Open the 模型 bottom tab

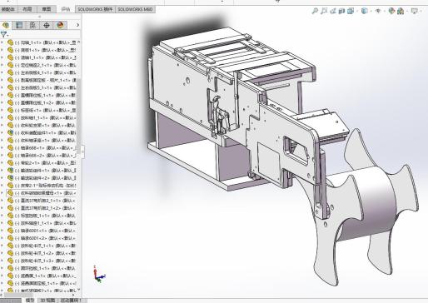pos(30,301)
